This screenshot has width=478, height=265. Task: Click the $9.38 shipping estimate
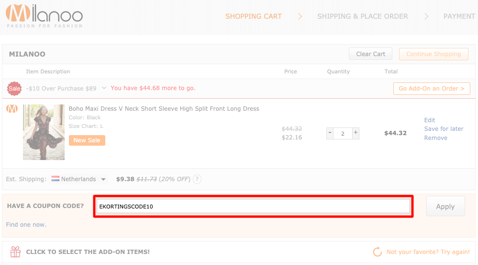pyautogui.click(x=125, y=179)
